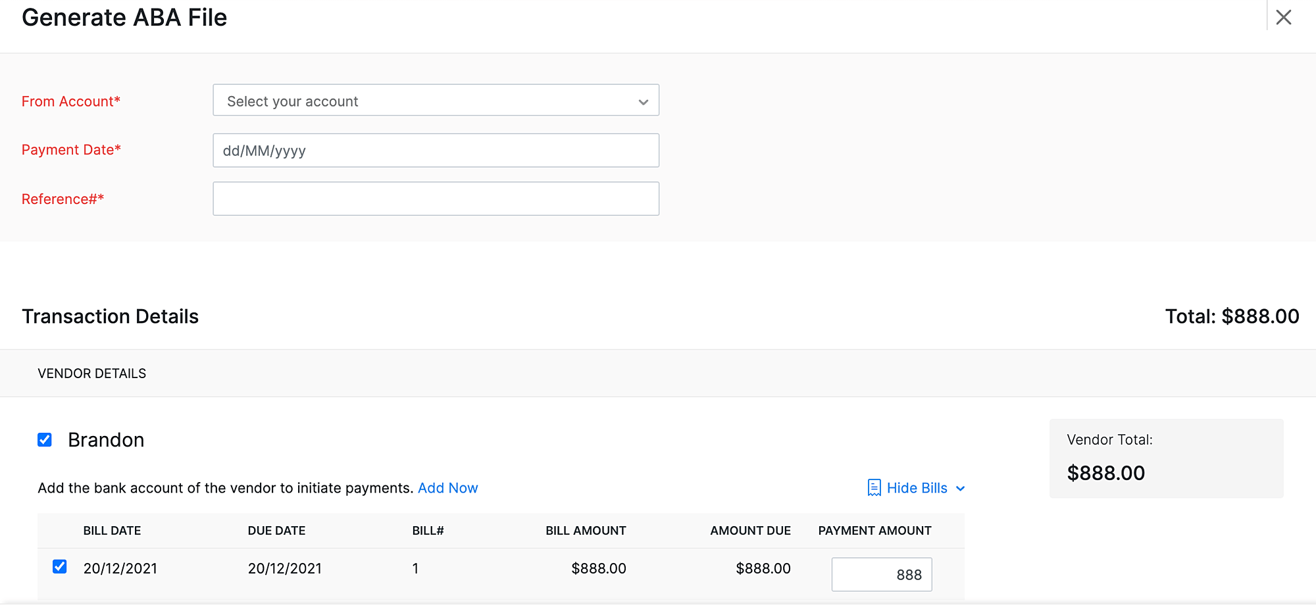Click into the Reference# text box
The height and width of the screenshot is (611, 1316).
click(435, 199)
